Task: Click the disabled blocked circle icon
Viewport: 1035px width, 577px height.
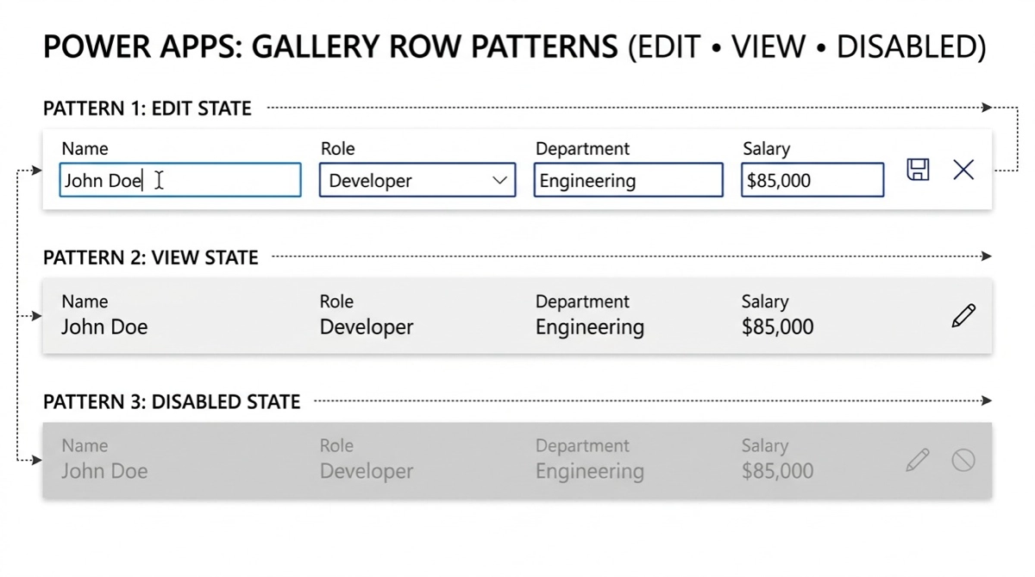Action: tap(963, 460)
